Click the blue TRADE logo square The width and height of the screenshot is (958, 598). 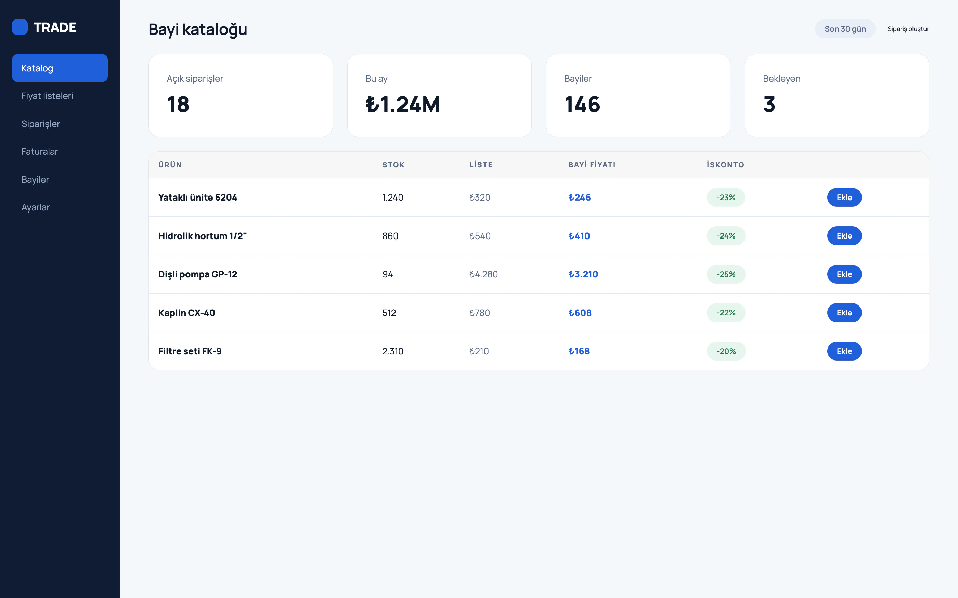20,27
